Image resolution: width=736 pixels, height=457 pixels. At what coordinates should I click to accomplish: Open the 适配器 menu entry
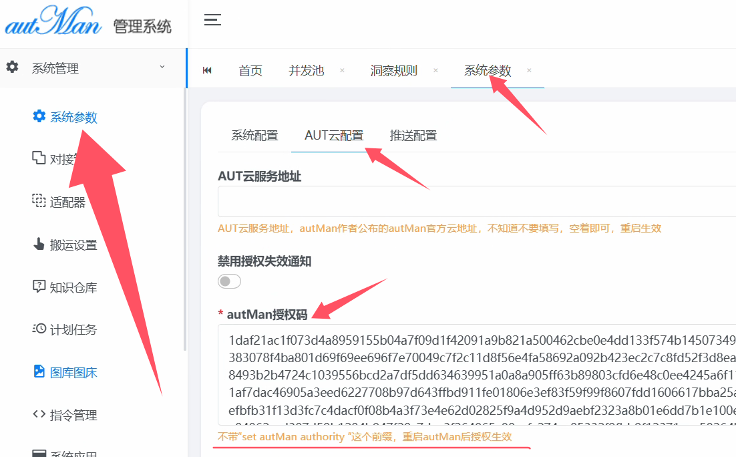coord(67,202)
